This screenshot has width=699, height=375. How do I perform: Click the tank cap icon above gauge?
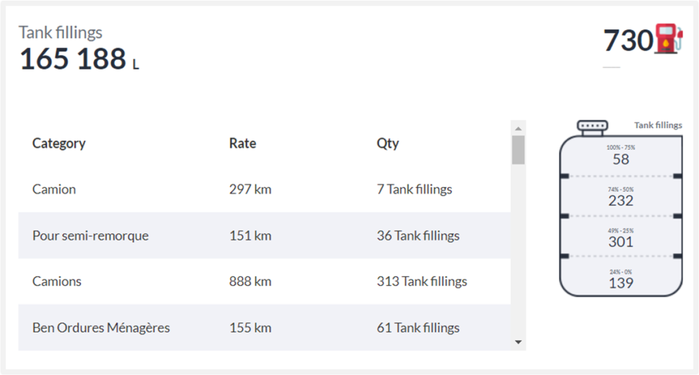(592, 126)
